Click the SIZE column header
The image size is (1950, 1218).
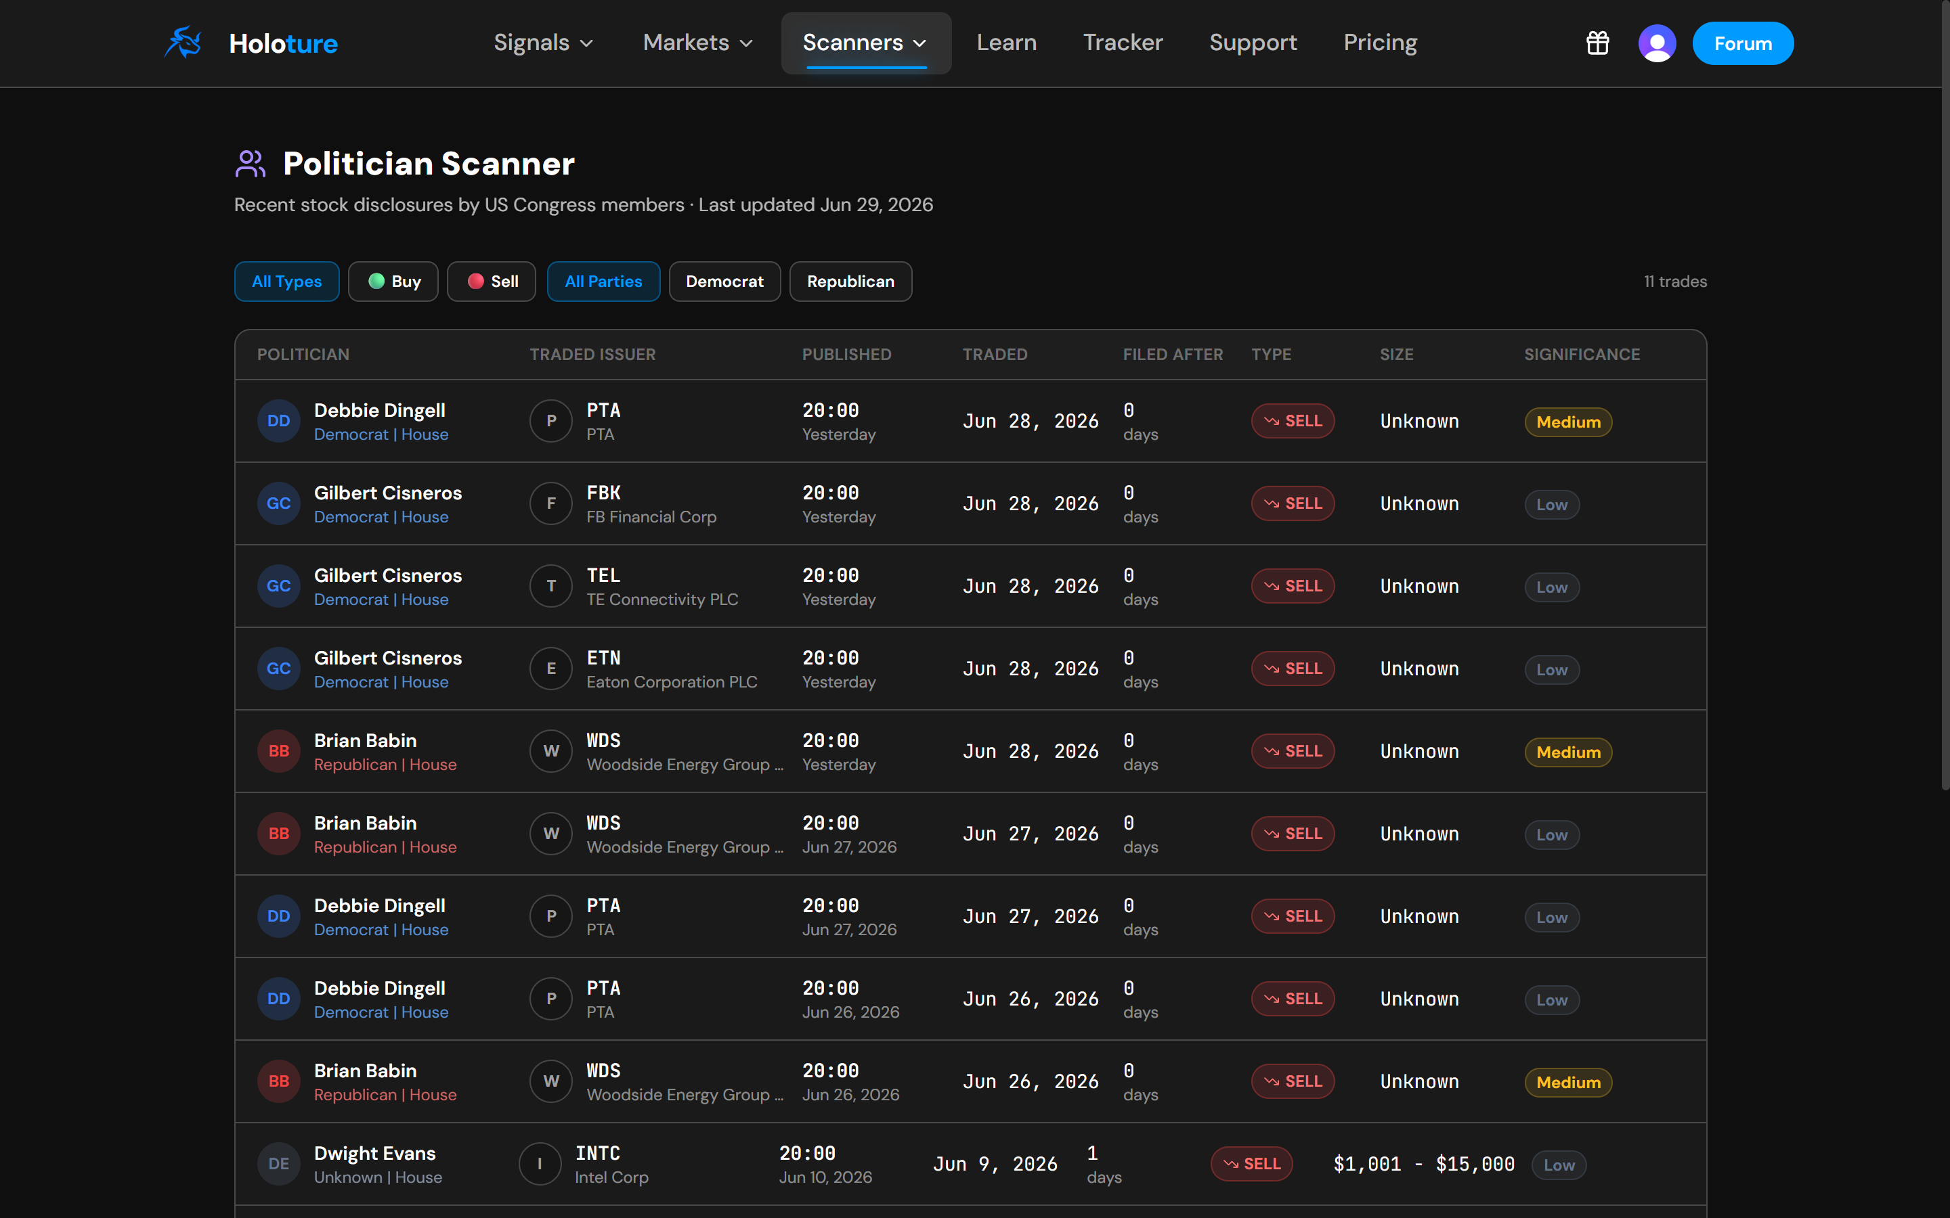point(1396,355)
